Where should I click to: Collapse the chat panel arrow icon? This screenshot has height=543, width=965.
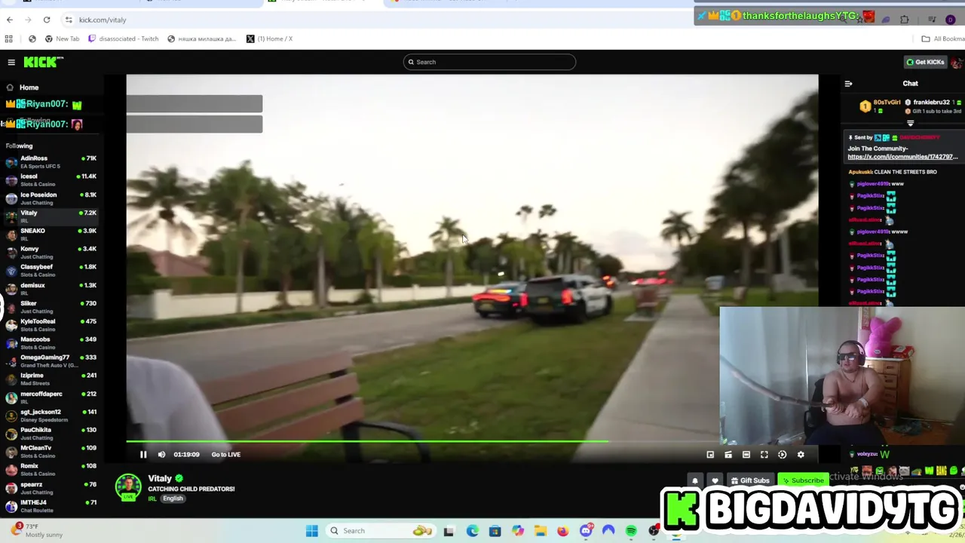tap(848, 84)
